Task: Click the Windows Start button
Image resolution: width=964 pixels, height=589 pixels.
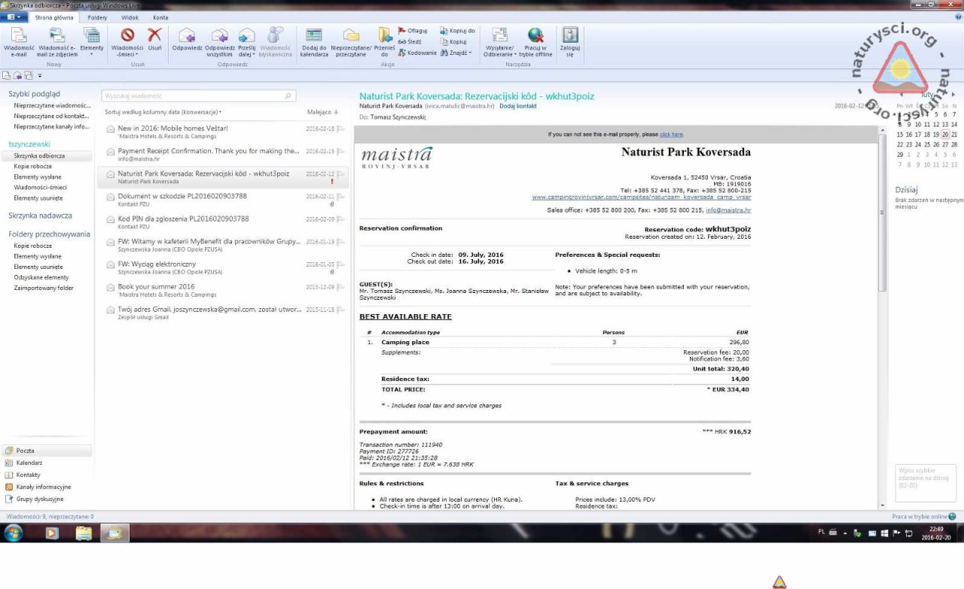Action: pos(13,533)
